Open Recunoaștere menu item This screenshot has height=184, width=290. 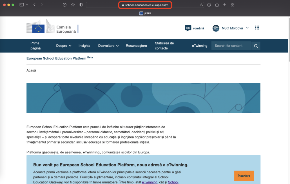point(136,46)
